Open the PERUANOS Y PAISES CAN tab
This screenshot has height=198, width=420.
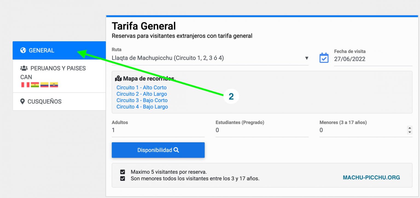coord(59,76)
